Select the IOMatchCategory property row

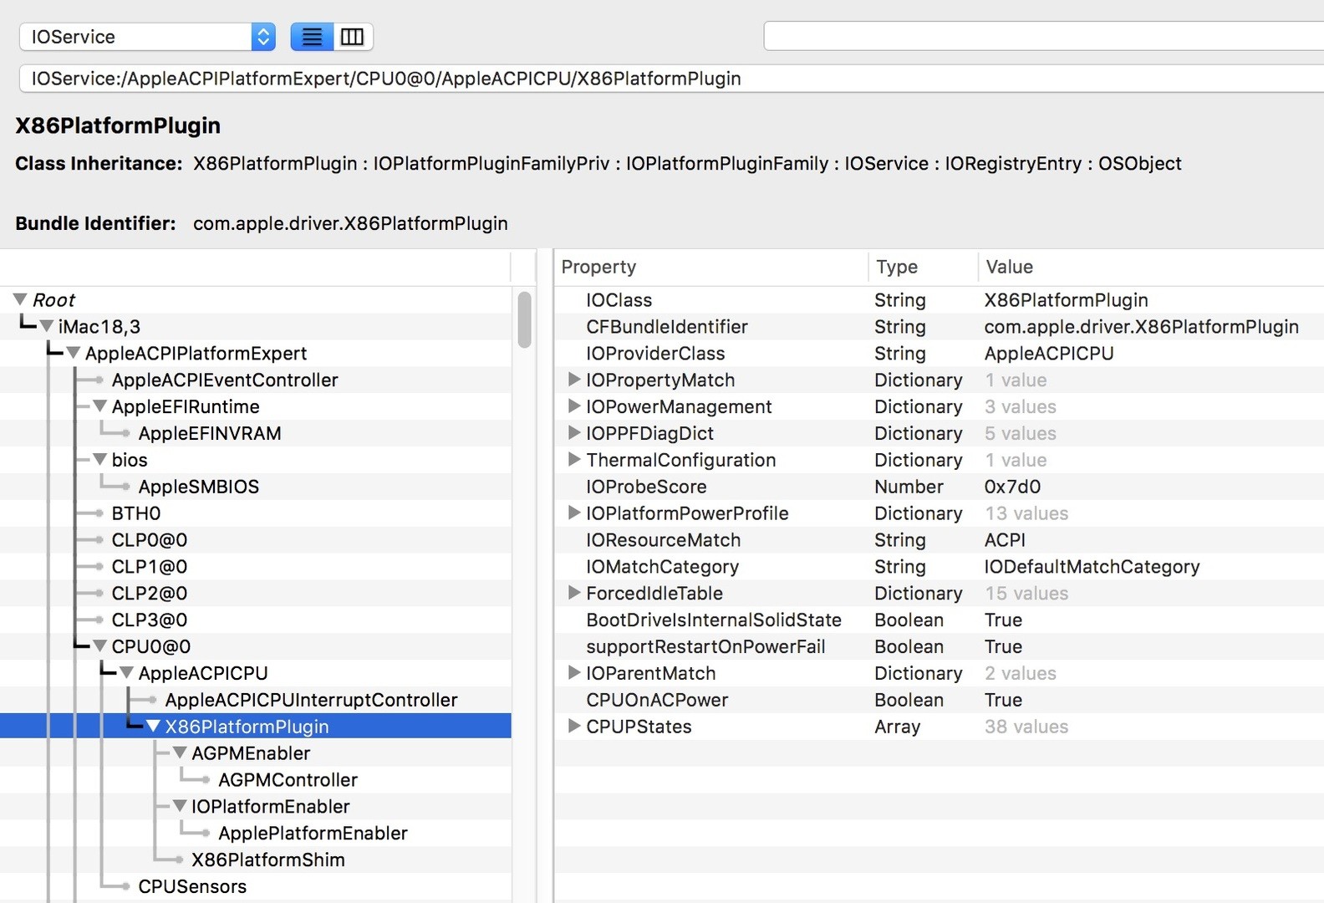point(940,567)
